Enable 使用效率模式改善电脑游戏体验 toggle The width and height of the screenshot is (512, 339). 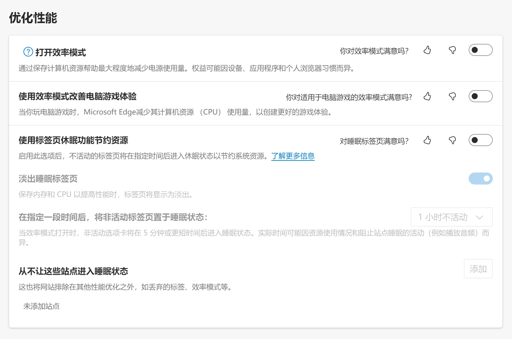tap(480, 96)
